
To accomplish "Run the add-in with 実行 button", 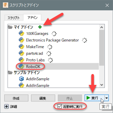I will pyautogui.click(x=94, y=98).
